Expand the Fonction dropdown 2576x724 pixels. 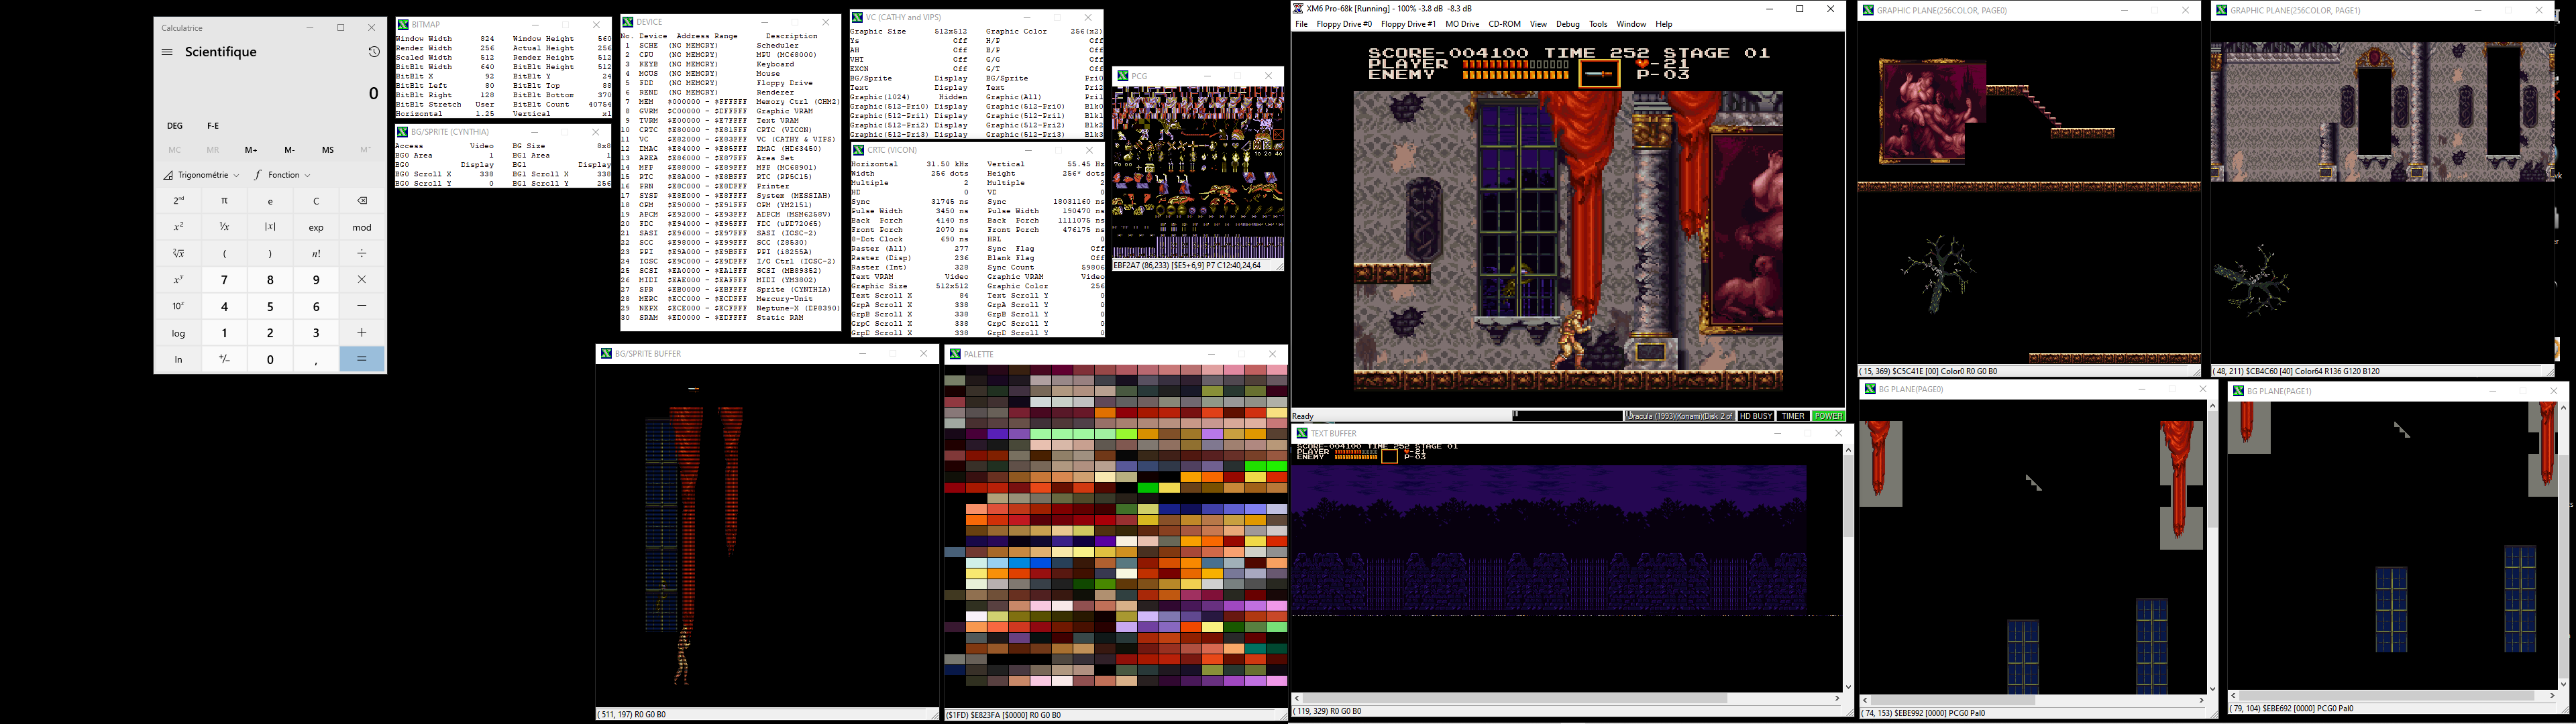pyautogui.click(x=282, y=175)
